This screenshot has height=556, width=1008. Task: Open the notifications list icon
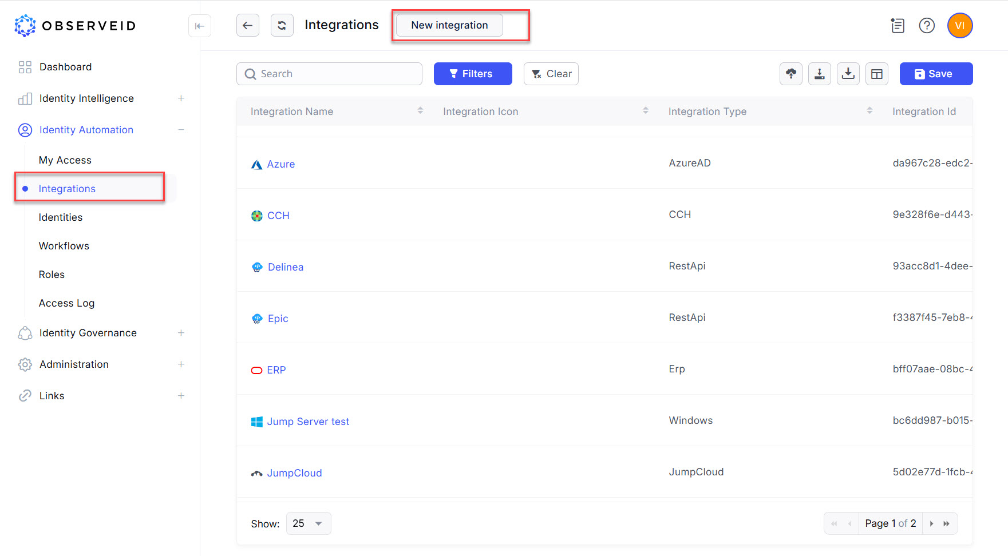click(x=897, y=25)
